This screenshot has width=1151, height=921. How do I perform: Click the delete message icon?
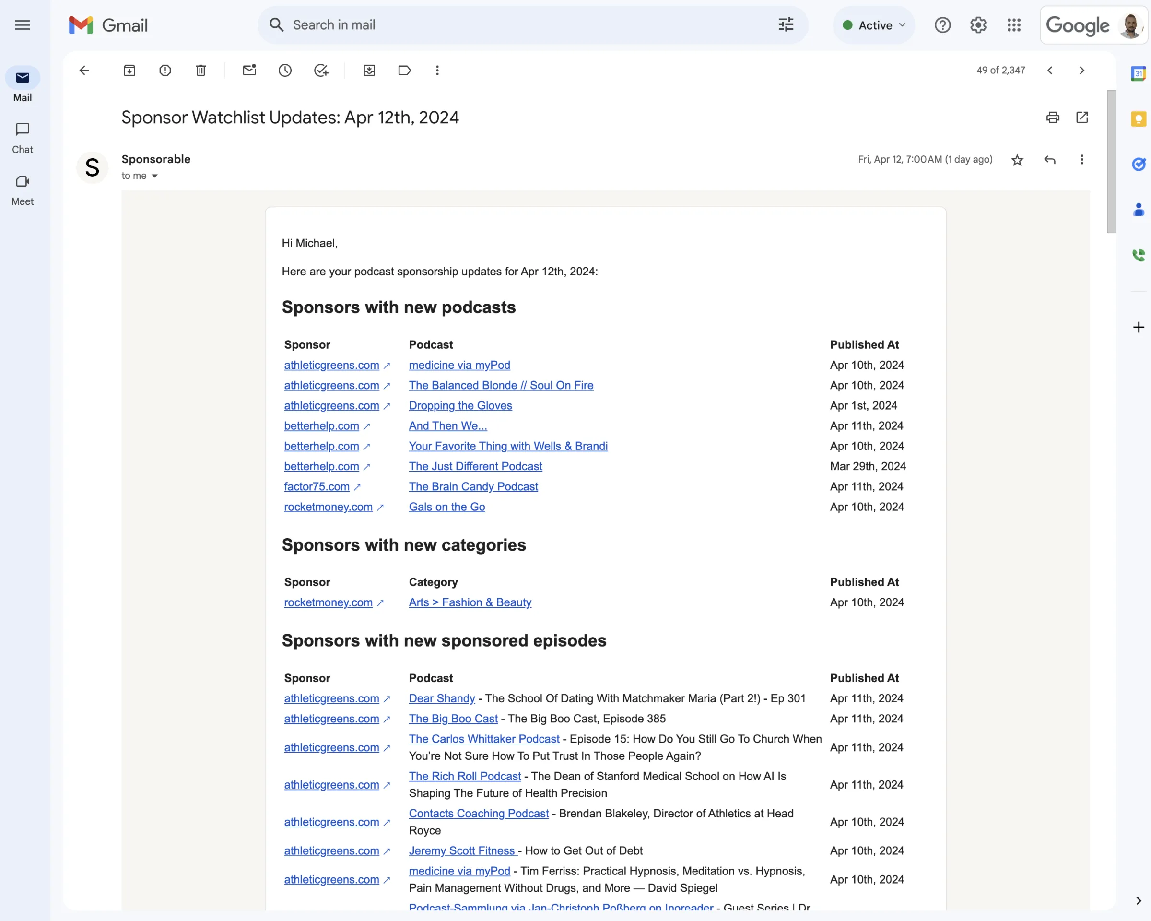201,71
